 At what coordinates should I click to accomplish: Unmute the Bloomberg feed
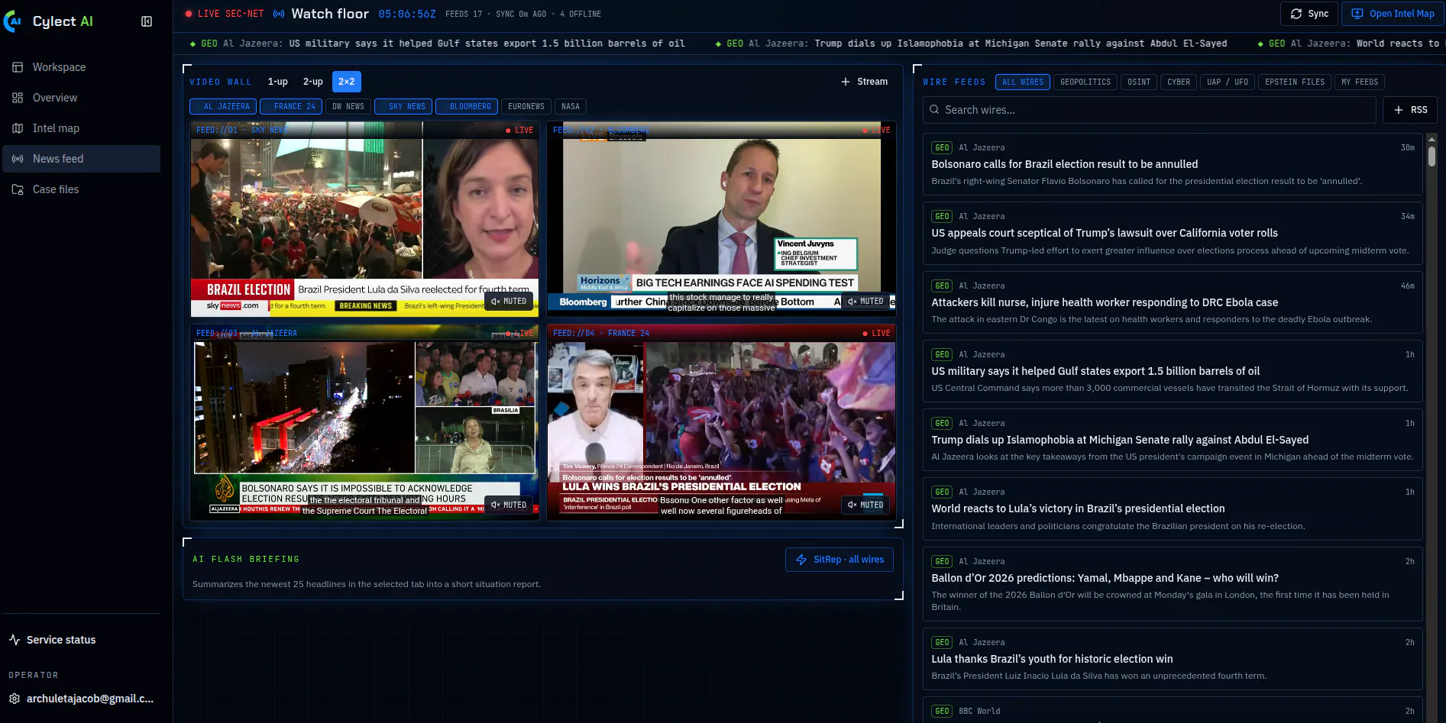click(x=865, y=302)
